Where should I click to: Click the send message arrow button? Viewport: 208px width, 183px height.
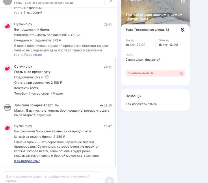[109, 180]
